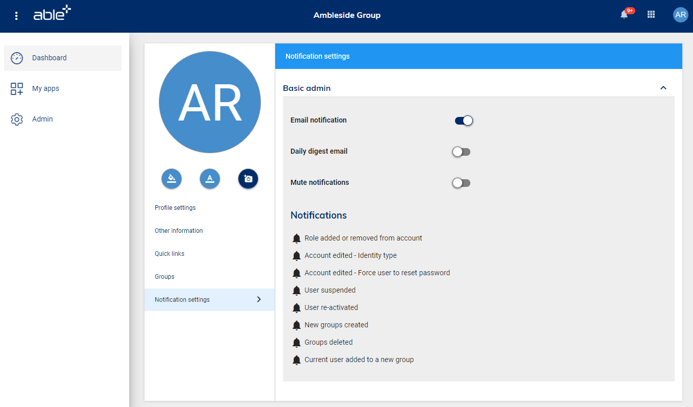693x407 pixels.
Task: Click bell icon beside Groups deleted
Action: (x=297, y=343)
